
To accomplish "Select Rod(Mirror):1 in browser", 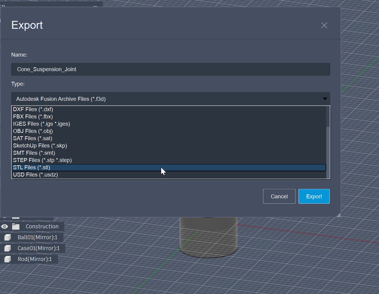I will pos(35,259).
